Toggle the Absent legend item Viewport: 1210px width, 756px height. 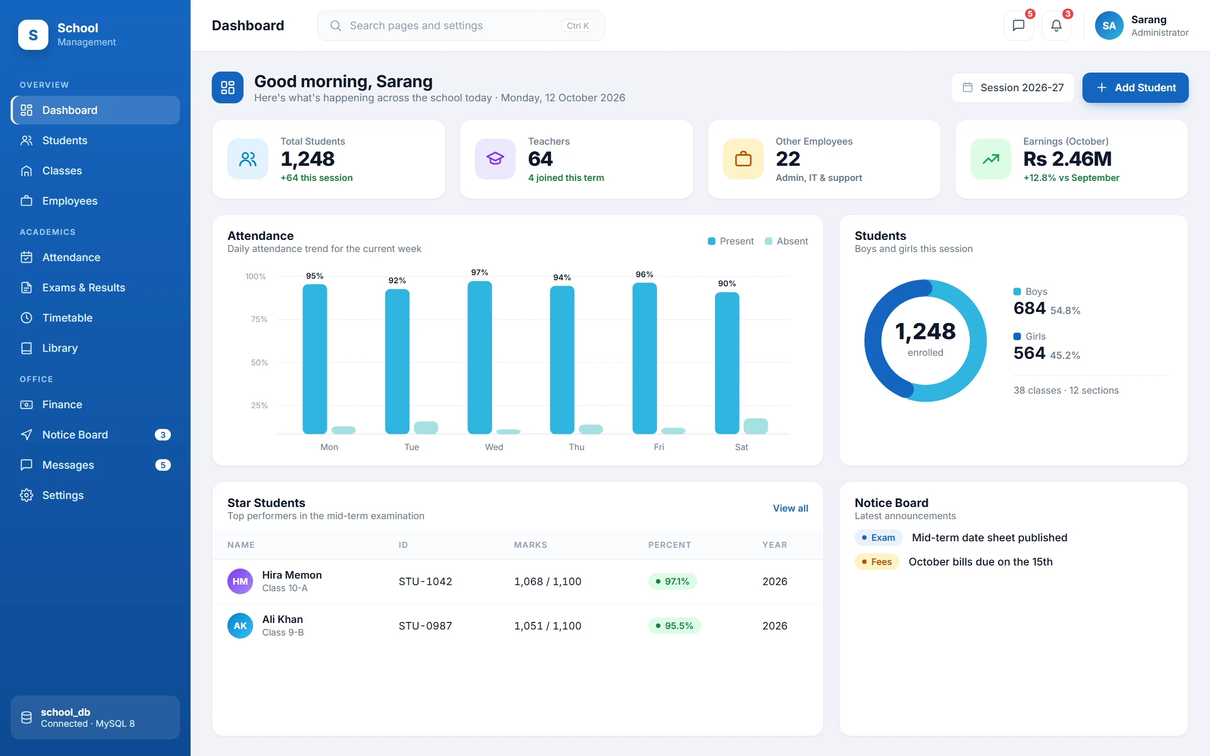(786, 241)
